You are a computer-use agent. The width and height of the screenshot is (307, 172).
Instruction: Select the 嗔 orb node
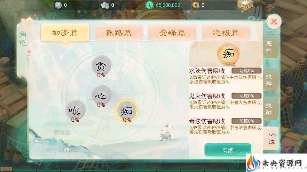(x=75, y=110)
